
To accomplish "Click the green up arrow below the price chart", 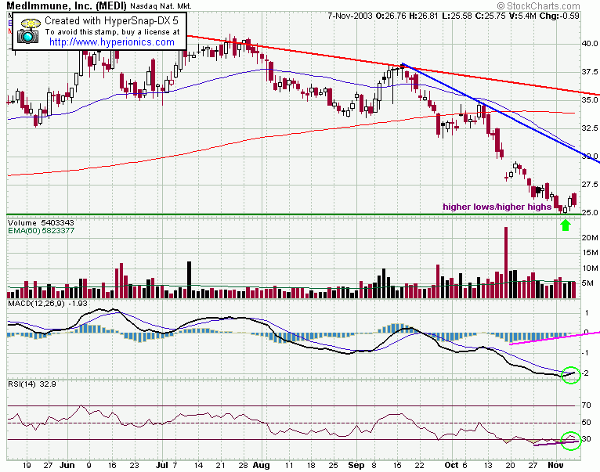I will [x=566, y=225].
